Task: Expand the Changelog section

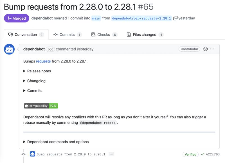Action: [x=34, y=81]
